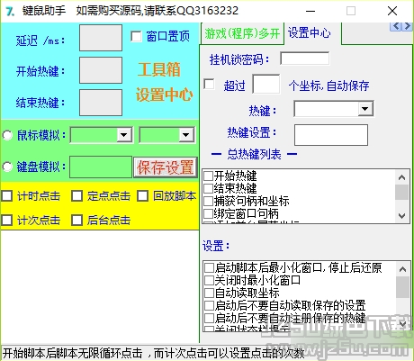Viewport: 414px width, 361px height.
Task: Click hotkey list scrollbar up arrow
Action: click(x=402, y=177)
